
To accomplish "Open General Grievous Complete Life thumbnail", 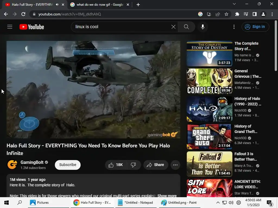I will coord(209,81).
